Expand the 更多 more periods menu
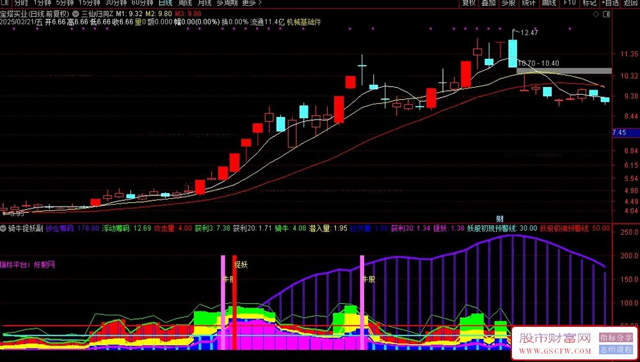This screenshot has height=362, width=640. (252, 3)
